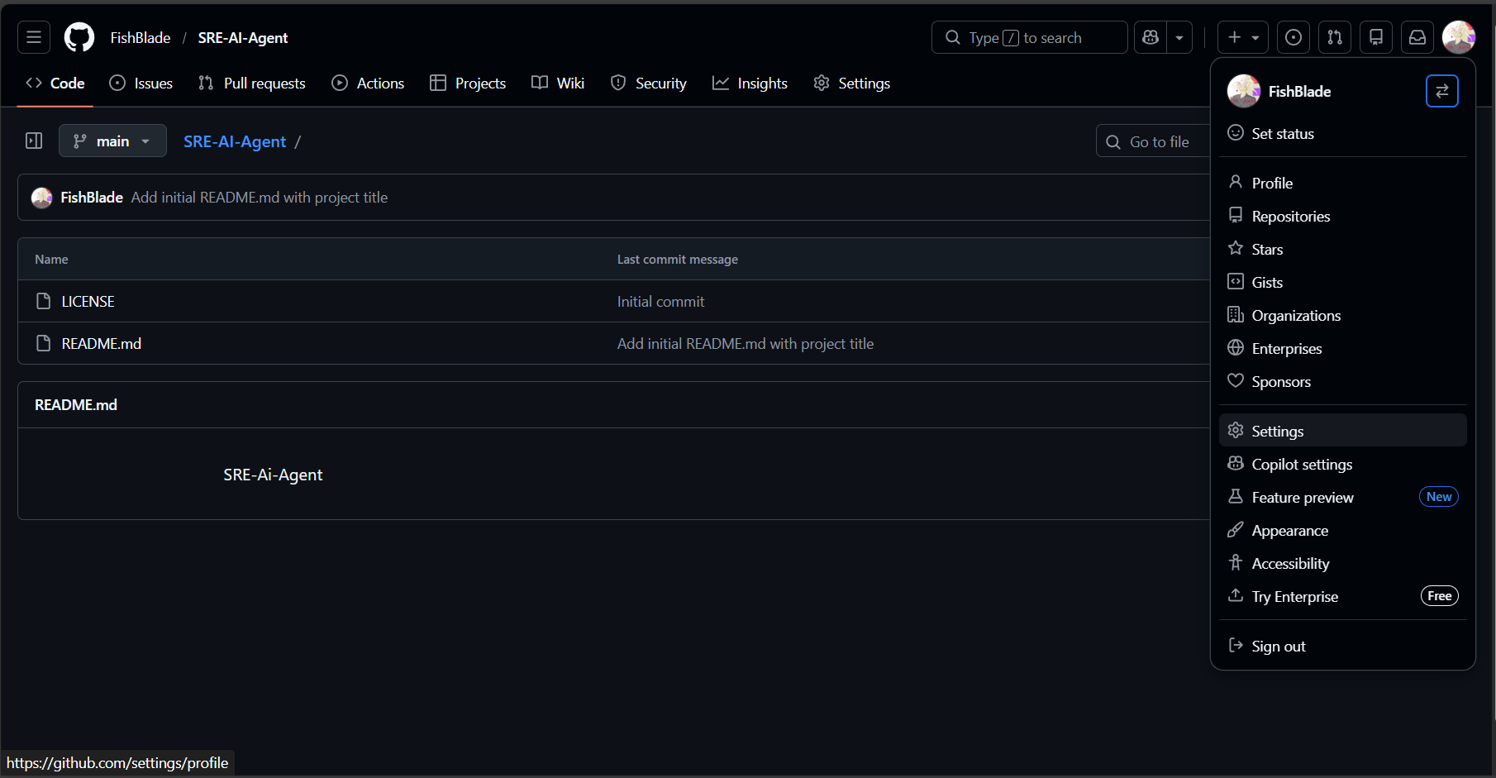Open Copilot settings menu item
The width and height of the screenshot is (1496, 778).
[1342, 464]
